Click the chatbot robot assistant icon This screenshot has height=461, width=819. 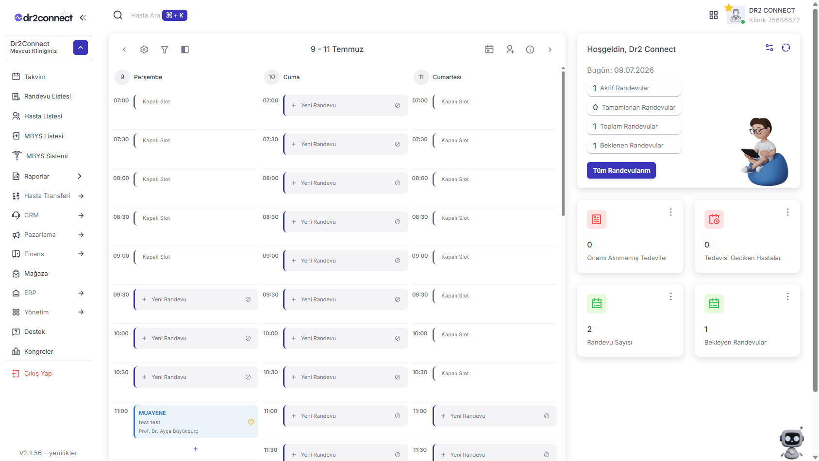(792, 443)
